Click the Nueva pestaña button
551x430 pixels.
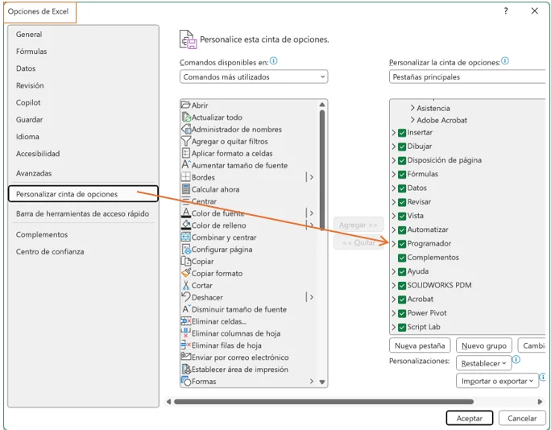[420, 345]
